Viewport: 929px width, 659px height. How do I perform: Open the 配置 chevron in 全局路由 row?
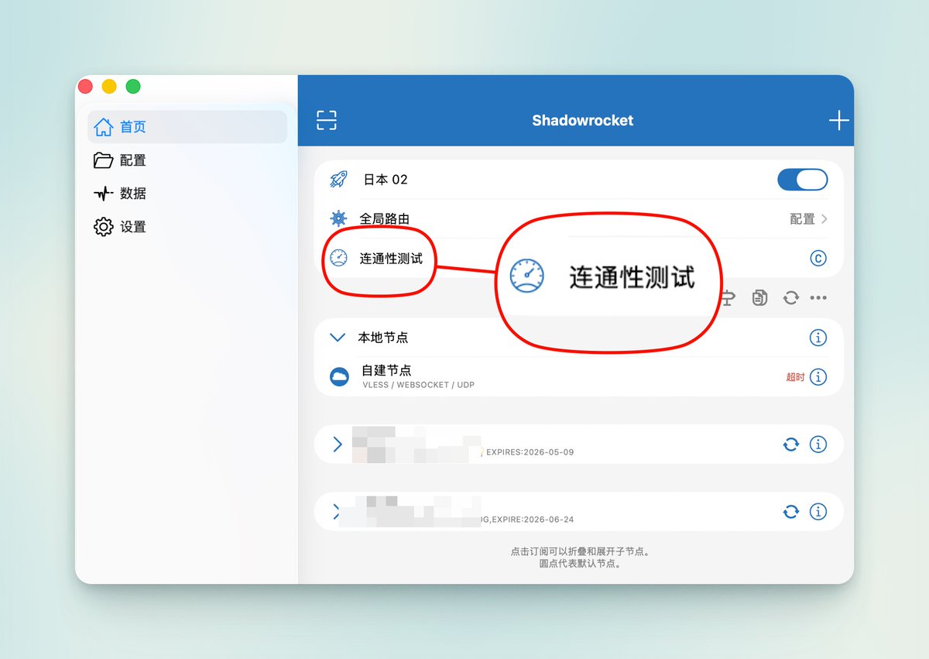(824, 219)
